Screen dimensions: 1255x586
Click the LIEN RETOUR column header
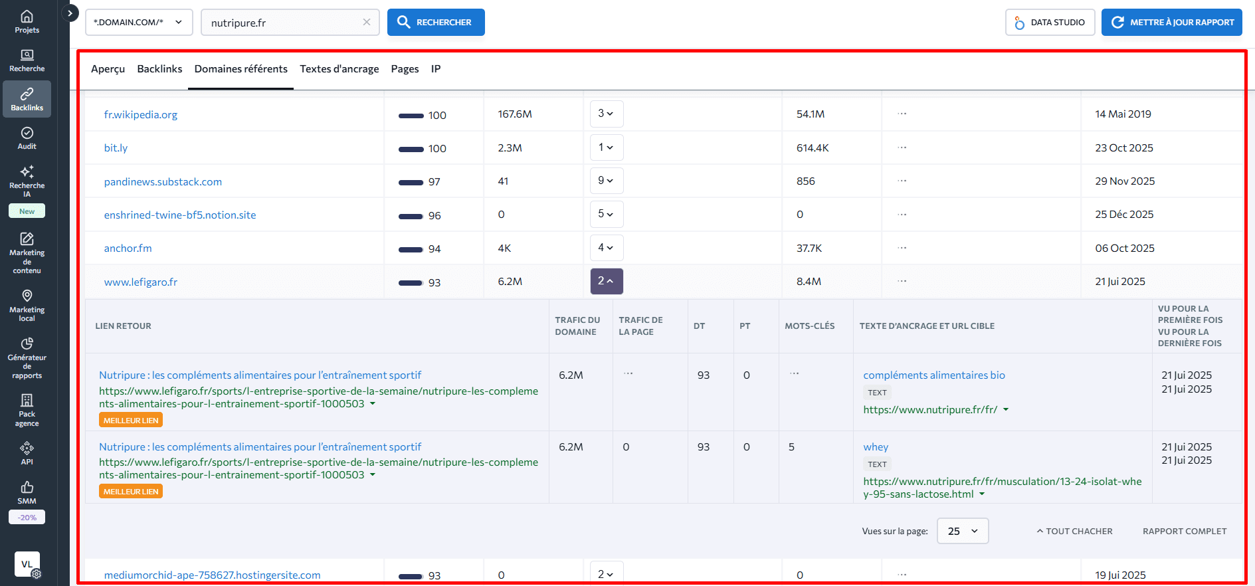pos(123,326)
